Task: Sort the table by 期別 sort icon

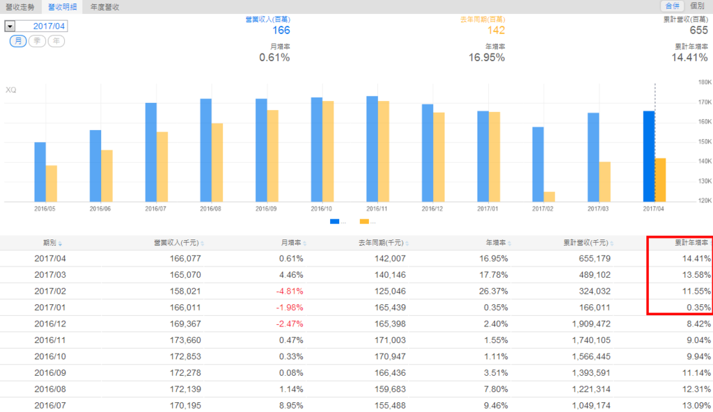Action: (60, 244)
